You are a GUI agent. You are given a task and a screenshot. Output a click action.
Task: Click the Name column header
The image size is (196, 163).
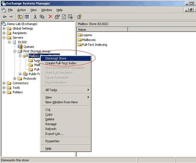point(102,30)
